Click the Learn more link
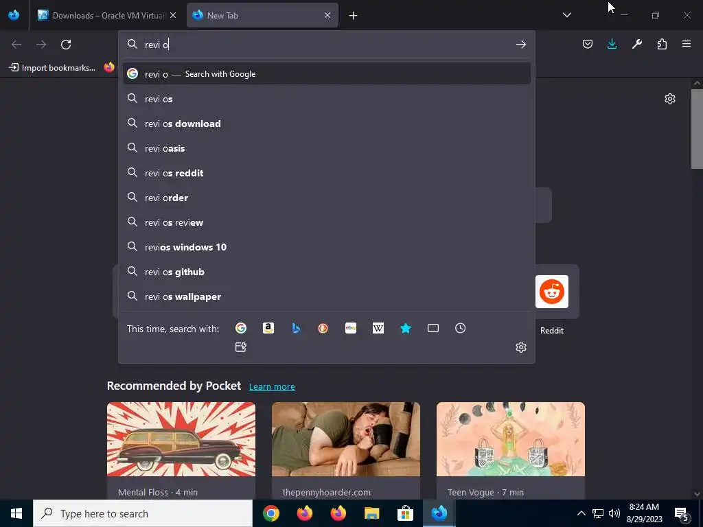This screenshot has width=703, height=527. [272, 386]
